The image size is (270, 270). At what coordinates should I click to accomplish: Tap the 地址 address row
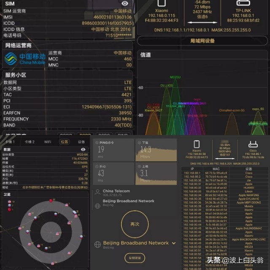click(x=45, y=187)
